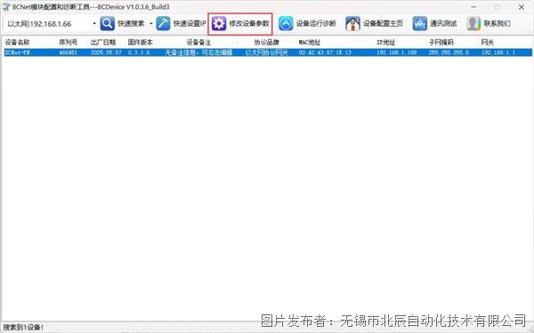Image resolution: width=534 pixels, height=333 pixels.
Task: Select the factory date cell 2025.05.07
Action: pyautogui.click(x=106, y=52)
